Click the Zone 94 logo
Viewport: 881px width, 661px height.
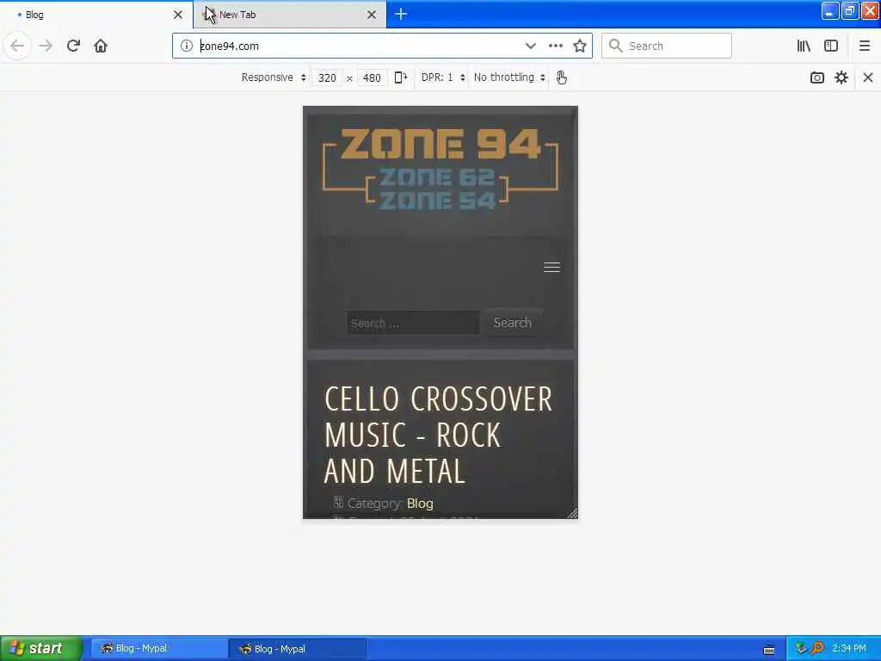[x=440, y=168]
